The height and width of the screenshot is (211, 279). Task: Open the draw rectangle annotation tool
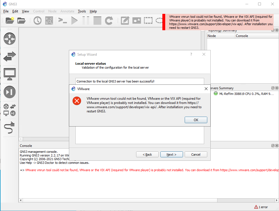(148, 20)
